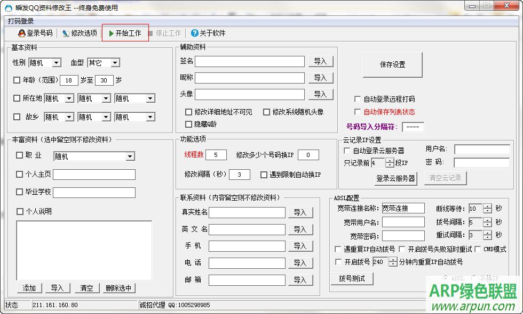This screenshot has width=523, height=314.
Task: Click the 邮箱 input field
Action: pyautogui.click(x=247, y=280)
